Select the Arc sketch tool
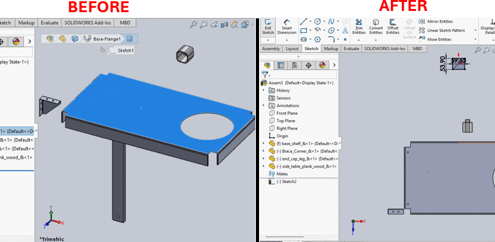495x242 pixels. point(318,31)
